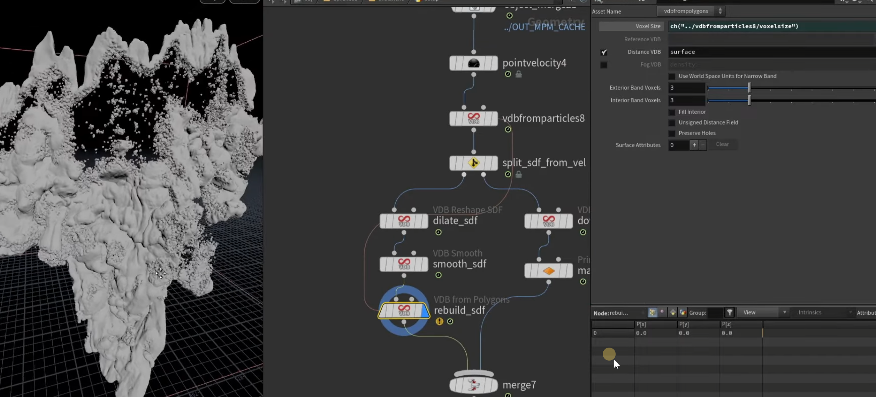876x397 pixels.
Task: Click the merge7 node icon
Action: coord(473,385)
